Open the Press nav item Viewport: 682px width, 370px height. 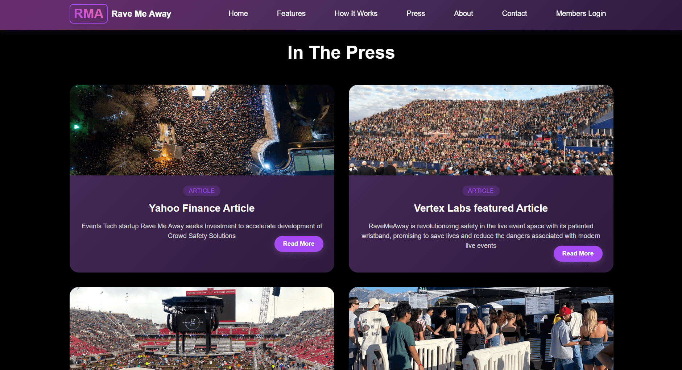(x=416, y=13)
